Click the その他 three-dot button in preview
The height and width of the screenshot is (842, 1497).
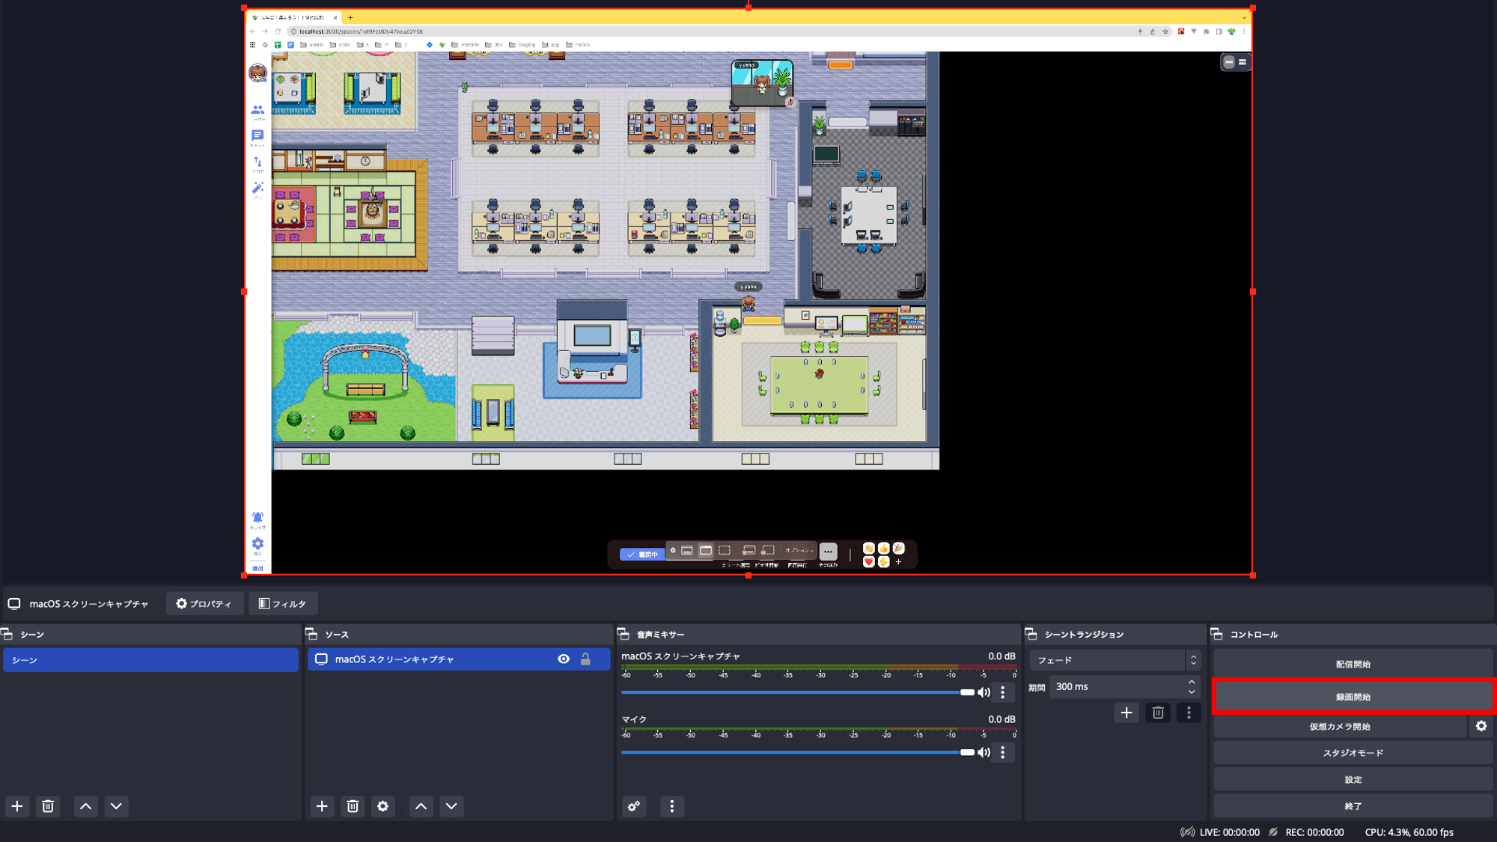(x=828, y=552)
